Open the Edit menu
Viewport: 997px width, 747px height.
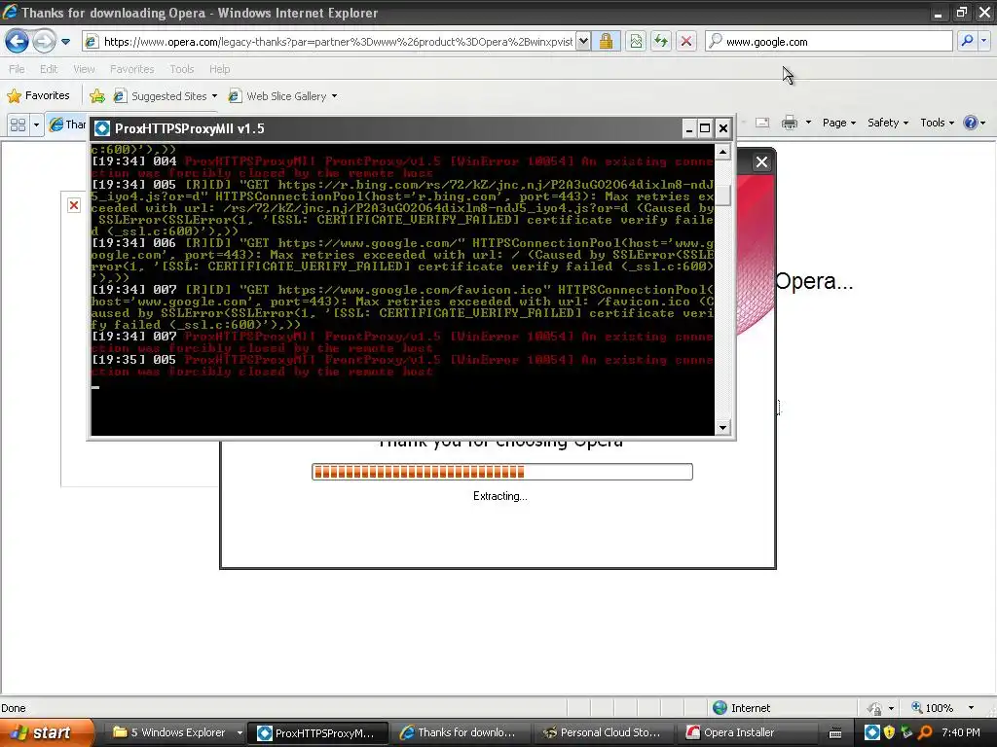point(49,69)
